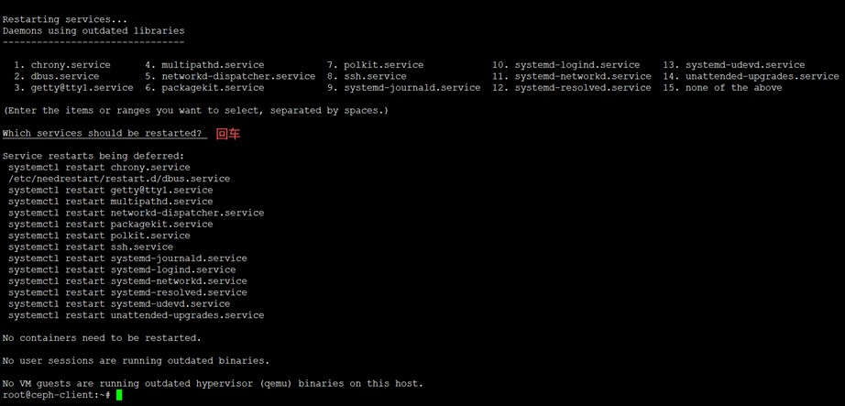Viewport: 845px width, 406px height.
Task: Select option 15 'none of the above'
Action: point(733,88)
